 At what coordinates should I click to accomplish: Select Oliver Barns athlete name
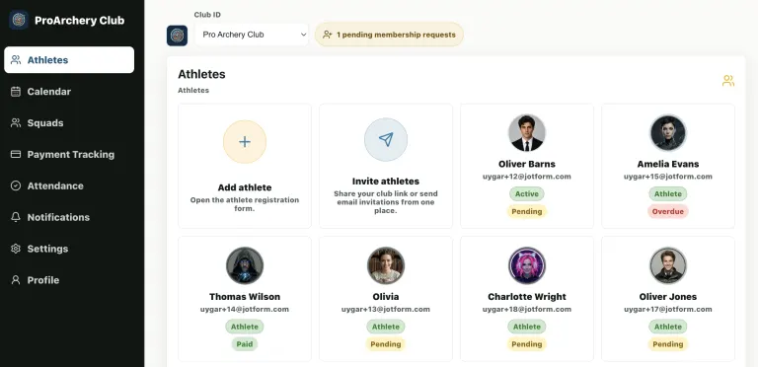(527, 164)
